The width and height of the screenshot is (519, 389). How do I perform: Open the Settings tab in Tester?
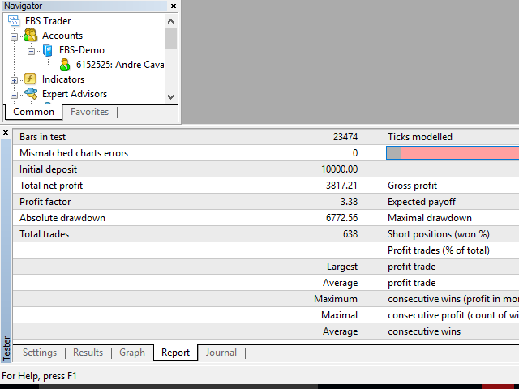[40, 353]
